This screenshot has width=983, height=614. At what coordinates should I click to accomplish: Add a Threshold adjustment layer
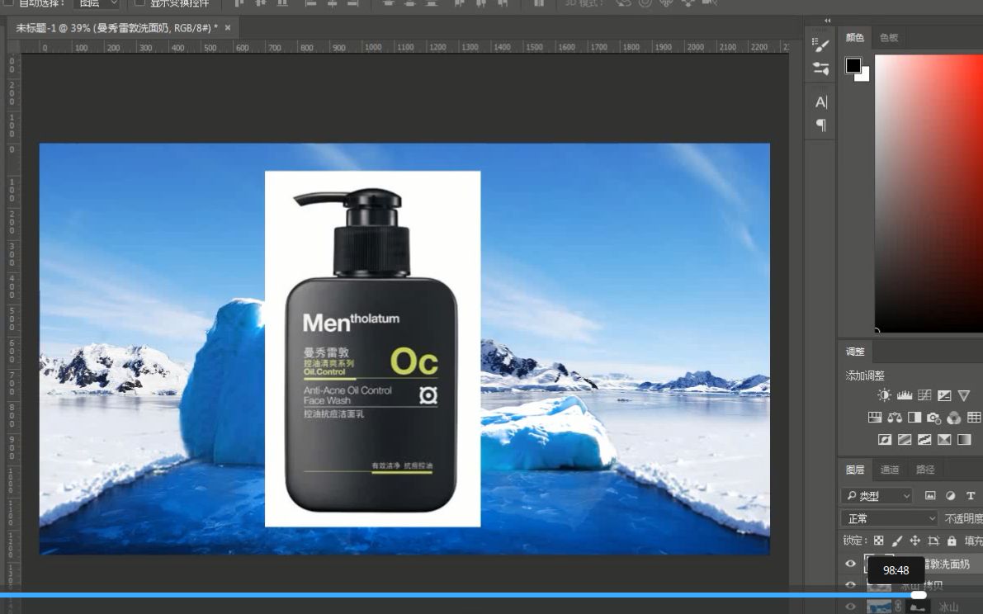click(x=924, y=439)
